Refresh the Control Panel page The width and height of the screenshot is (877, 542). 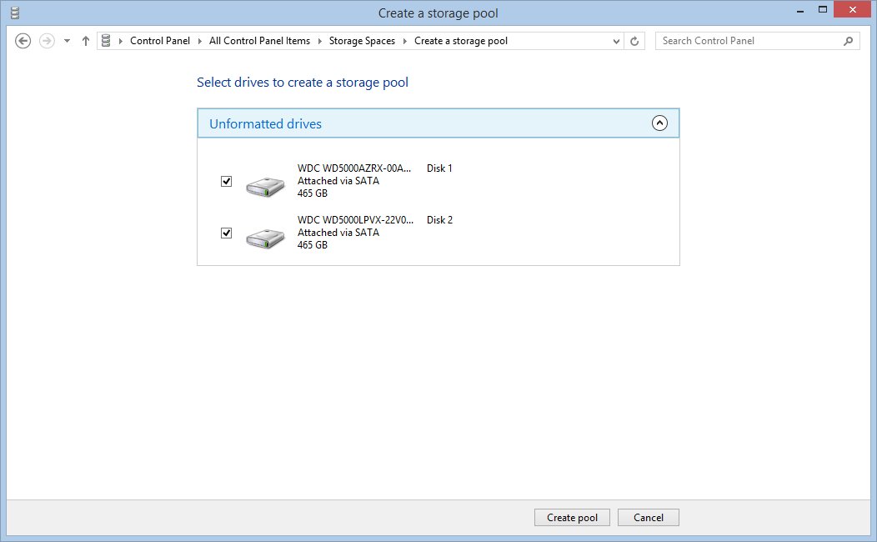click(634, 41)
